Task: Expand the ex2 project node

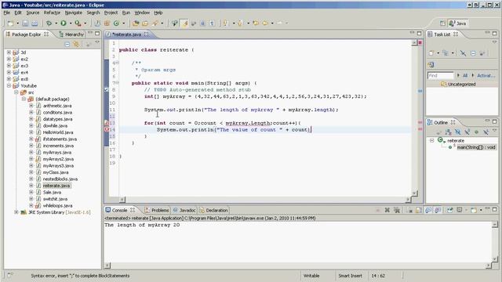Action: click(9, 59)
